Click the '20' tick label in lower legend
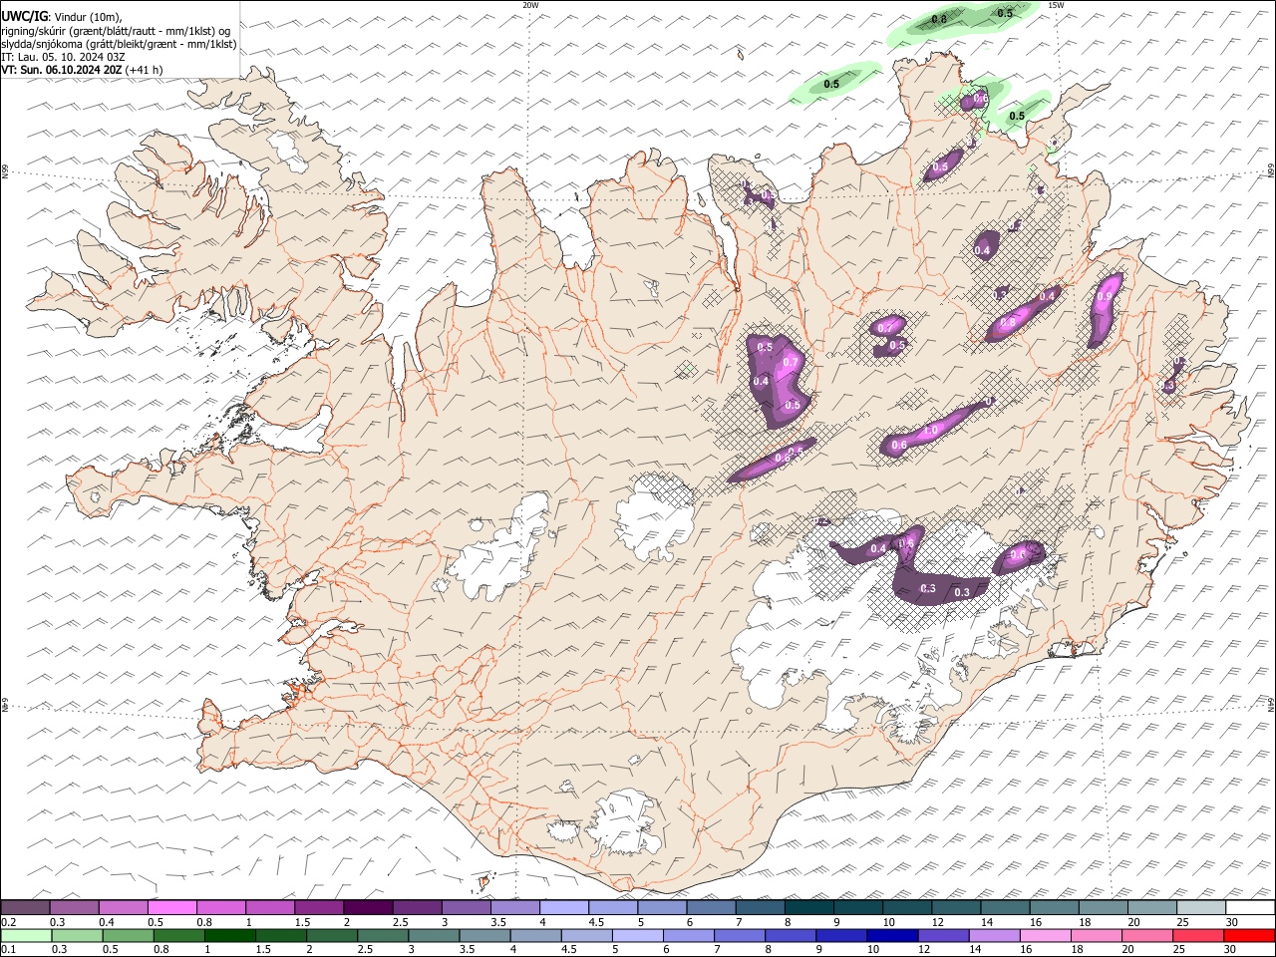 point(1127,950)
